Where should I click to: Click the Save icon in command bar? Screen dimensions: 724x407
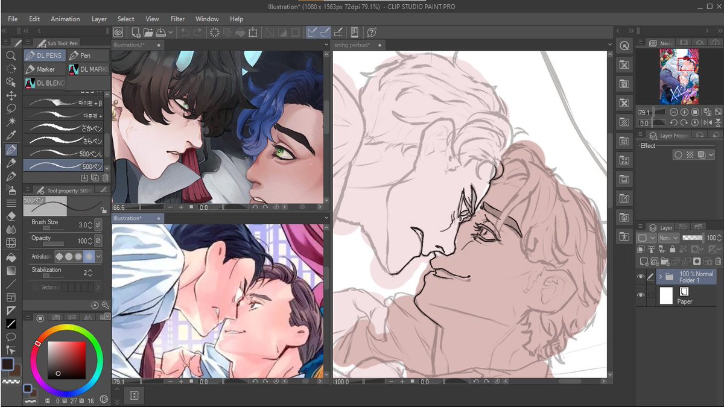click(x=161, y=33)
